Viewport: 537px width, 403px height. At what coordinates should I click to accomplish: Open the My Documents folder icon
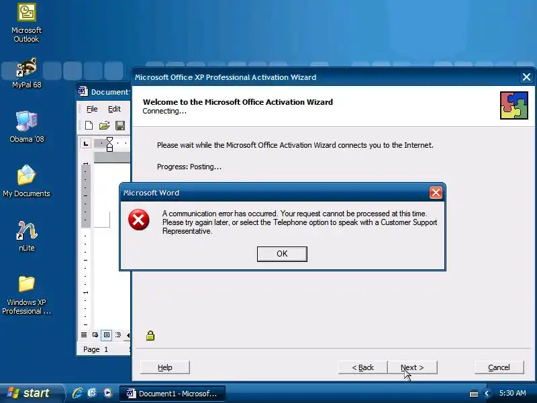[26, 181]
